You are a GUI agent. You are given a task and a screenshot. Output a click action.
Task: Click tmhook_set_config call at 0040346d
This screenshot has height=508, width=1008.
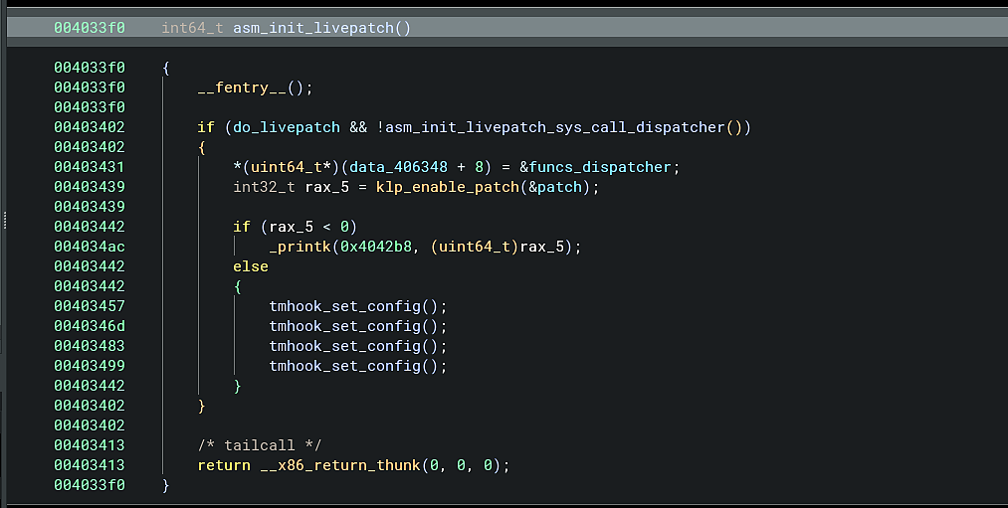344,326
